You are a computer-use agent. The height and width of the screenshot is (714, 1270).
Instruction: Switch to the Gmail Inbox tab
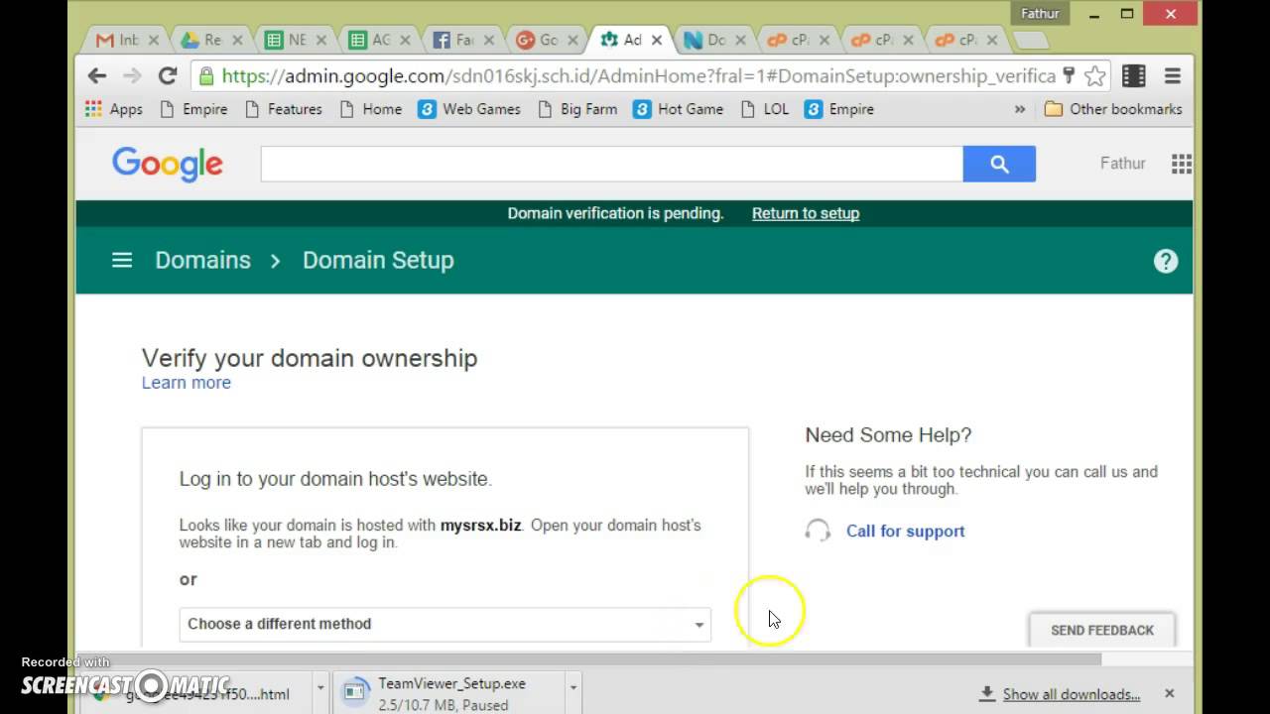[126, 41]
